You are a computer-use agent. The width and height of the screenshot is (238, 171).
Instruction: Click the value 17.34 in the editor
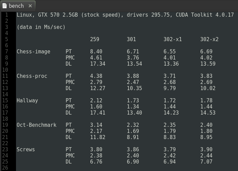coord(98,64)
